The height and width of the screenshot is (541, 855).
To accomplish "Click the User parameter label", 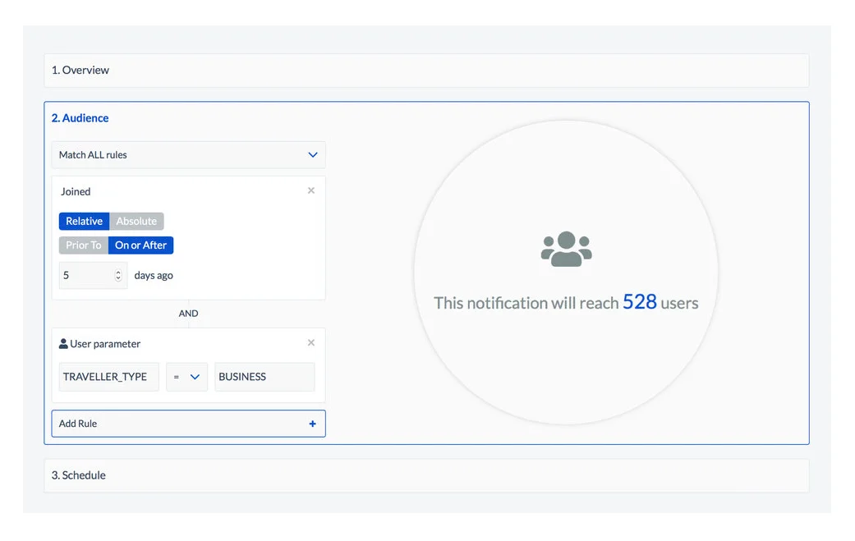I will [105, 344].
